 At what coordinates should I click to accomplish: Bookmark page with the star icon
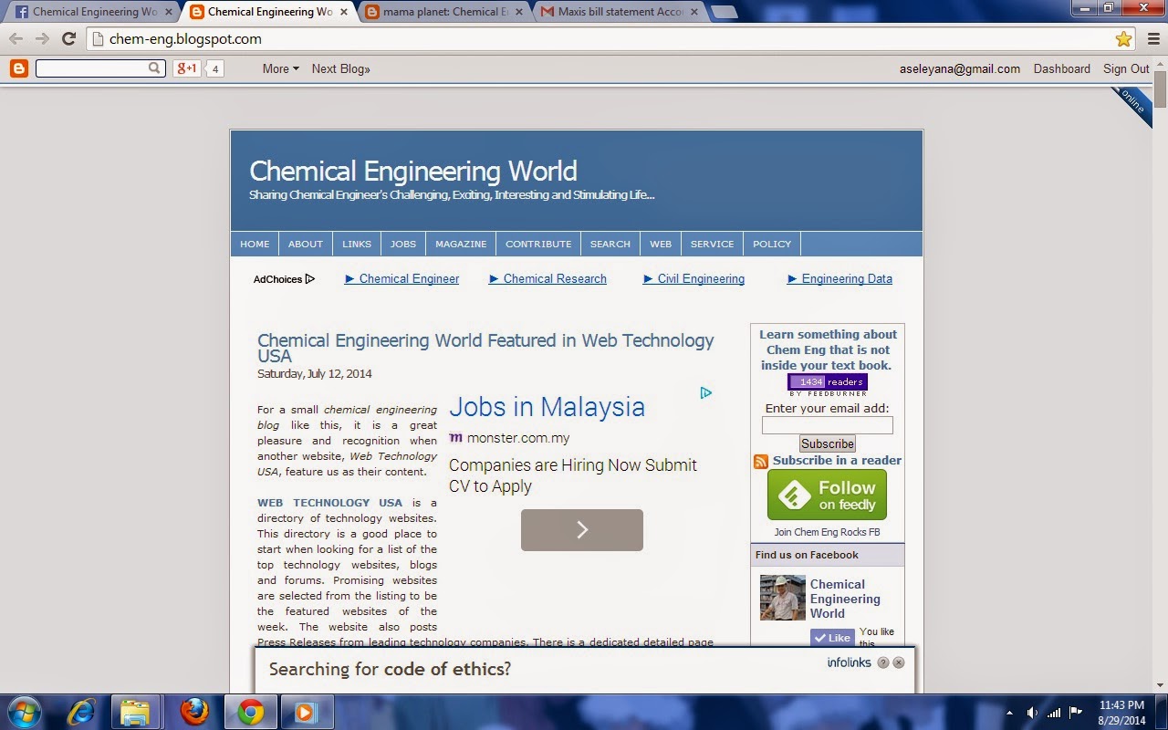click(1123, 39)
